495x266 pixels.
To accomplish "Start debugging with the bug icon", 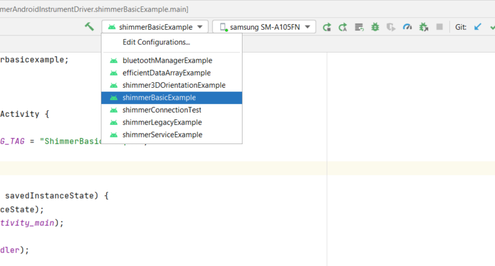I will pyautogui.click(x=375, y=27).
